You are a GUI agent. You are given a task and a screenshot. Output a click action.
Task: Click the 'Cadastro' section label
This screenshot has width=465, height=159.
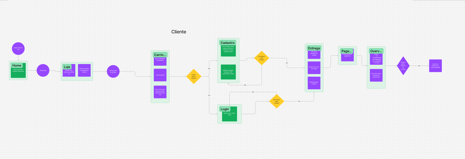(227, 43)
